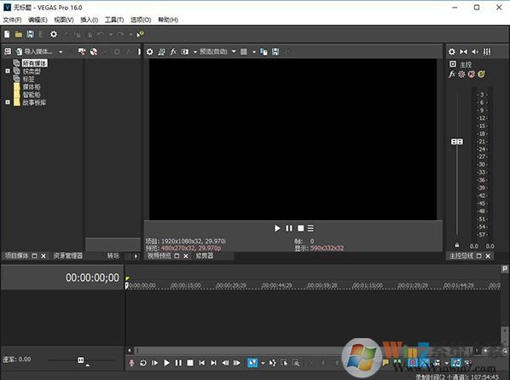The width and height of the screenshot is (510, 380).
Task: Close the Master Bus (主控总线) panel
Action: 488,256
